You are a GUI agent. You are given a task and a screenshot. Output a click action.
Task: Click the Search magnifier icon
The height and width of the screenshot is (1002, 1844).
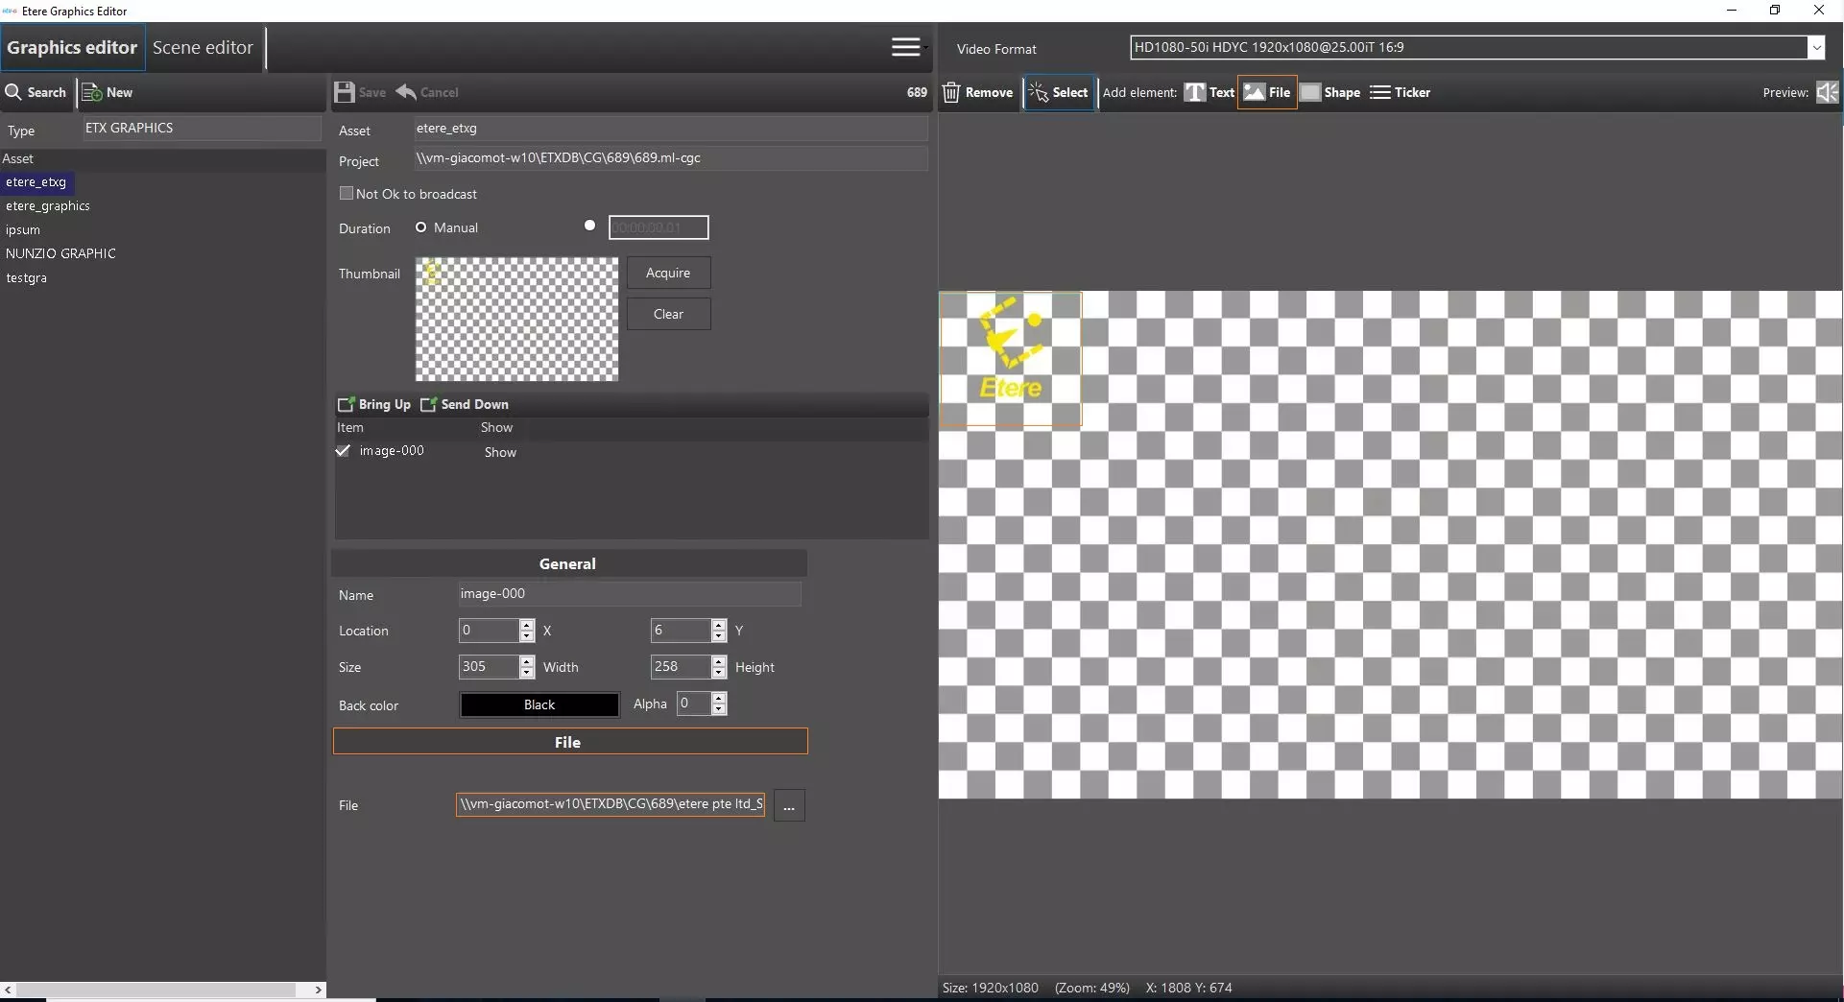(13, 92)
